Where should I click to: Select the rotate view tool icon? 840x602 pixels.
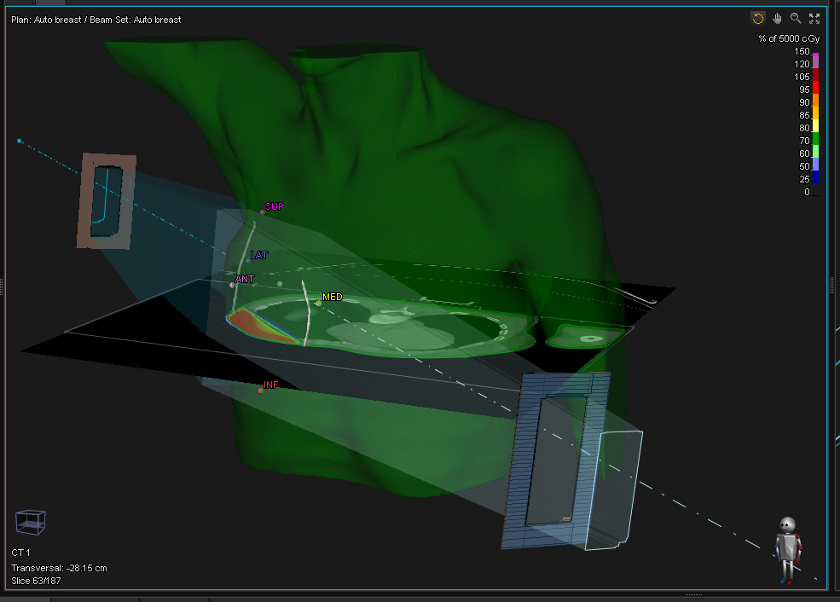tap(757, 19)
